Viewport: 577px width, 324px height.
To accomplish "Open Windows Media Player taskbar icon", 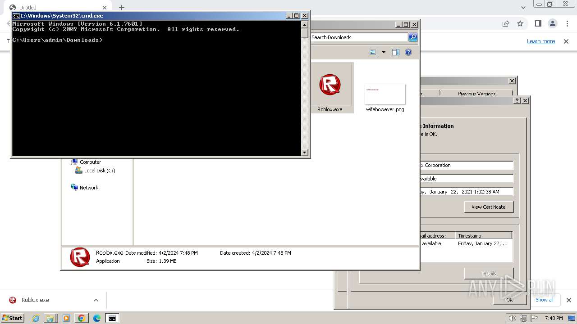I will pos(66,318).
